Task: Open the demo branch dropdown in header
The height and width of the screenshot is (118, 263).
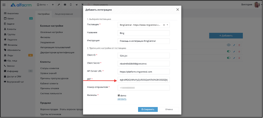Action: coord(42,5)
